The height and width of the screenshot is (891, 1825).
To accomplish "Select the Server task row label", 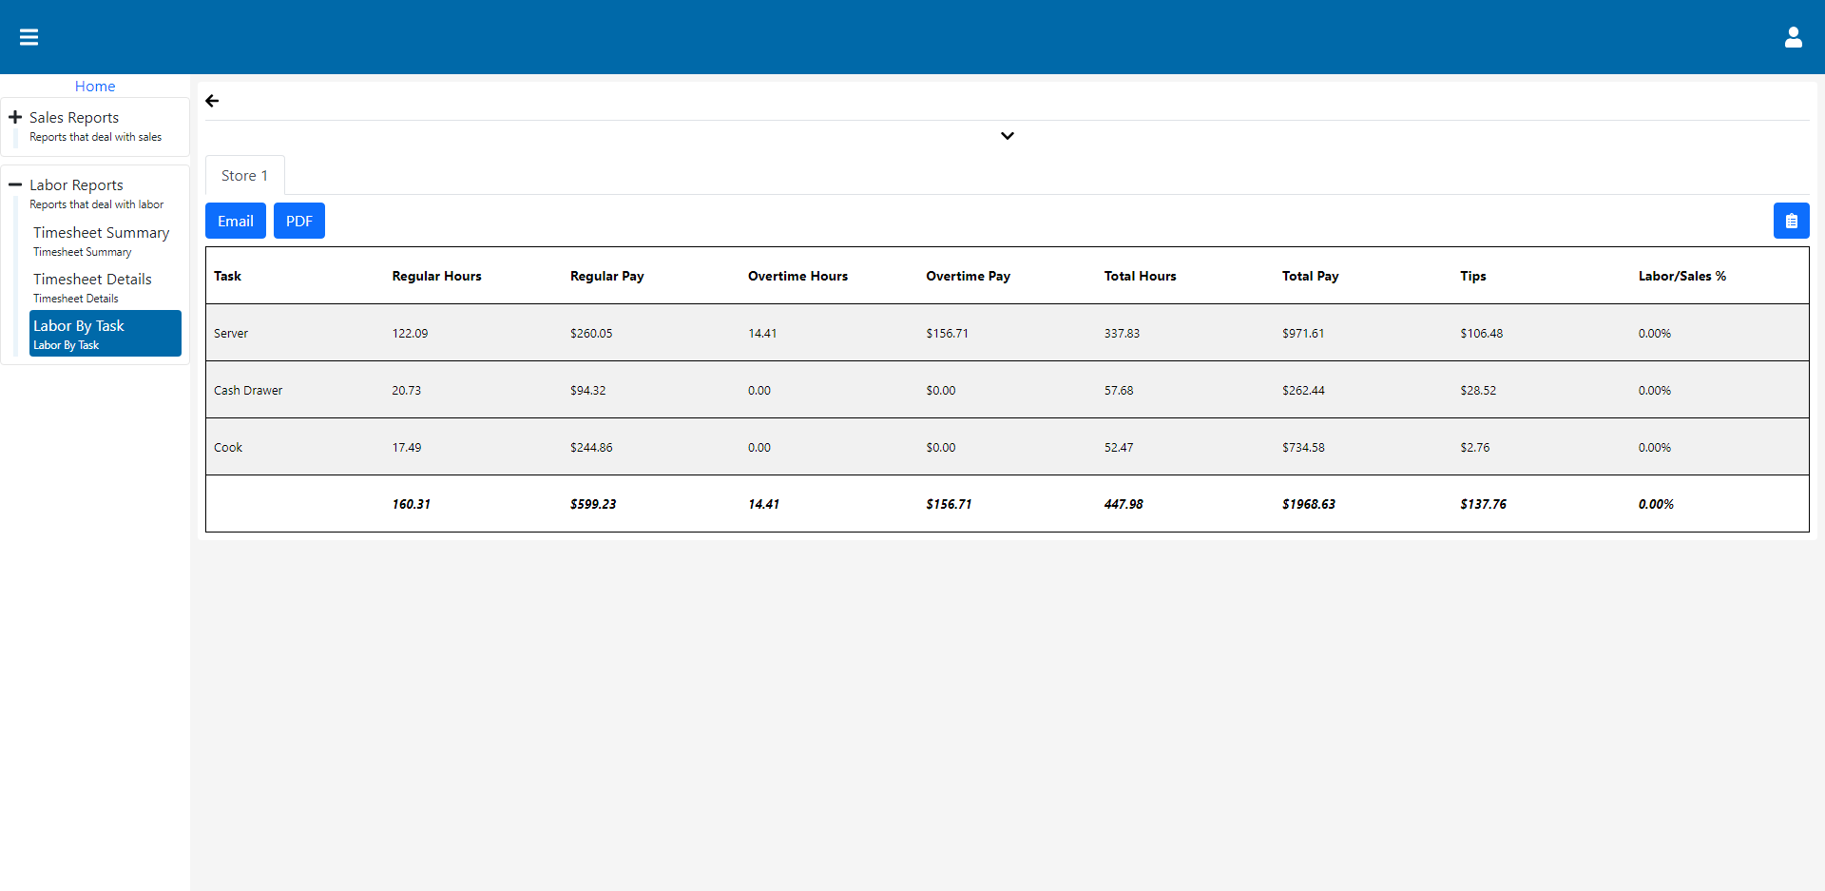I will [x=231, y=333].
